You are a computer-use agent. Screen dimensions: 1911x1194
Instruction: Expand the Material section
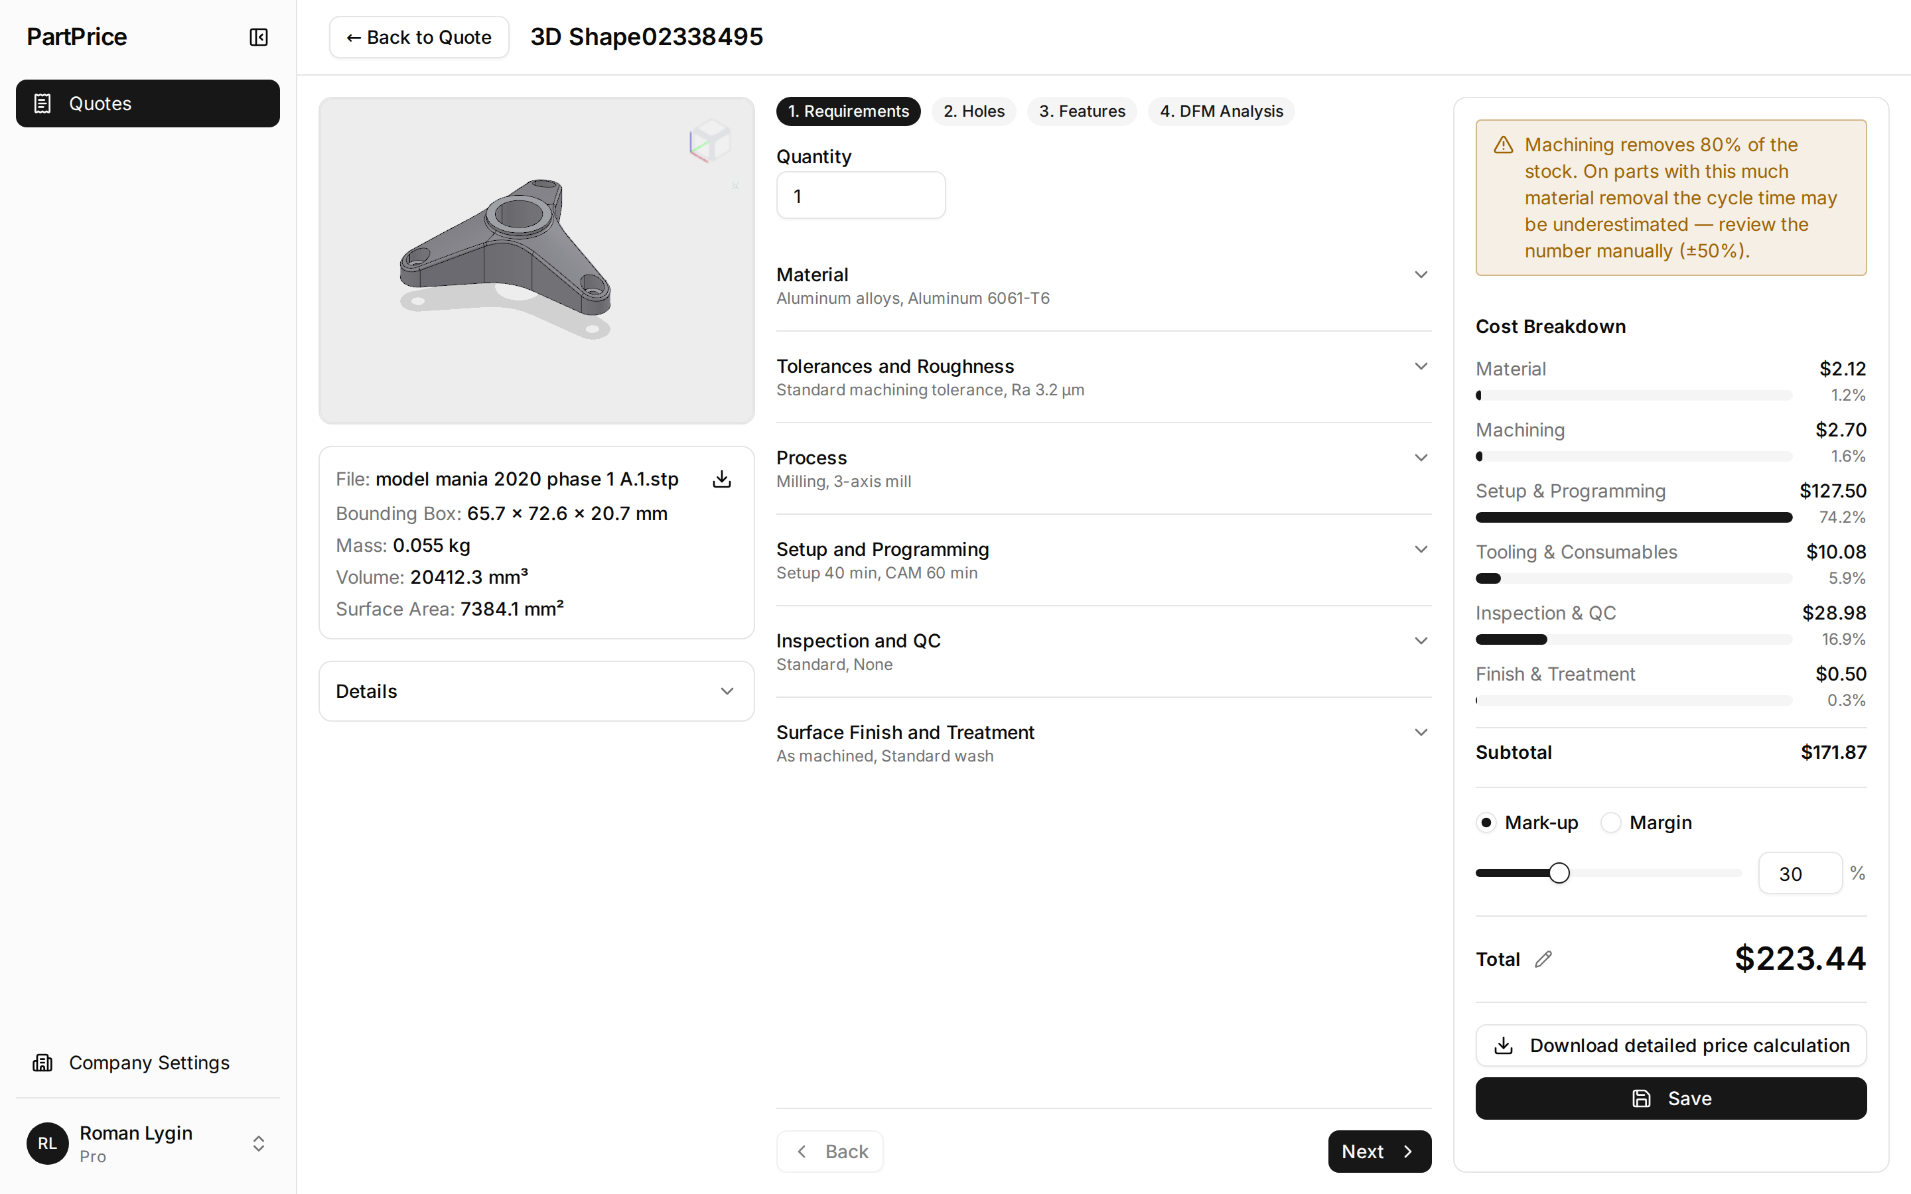[x=1104, y=286]
